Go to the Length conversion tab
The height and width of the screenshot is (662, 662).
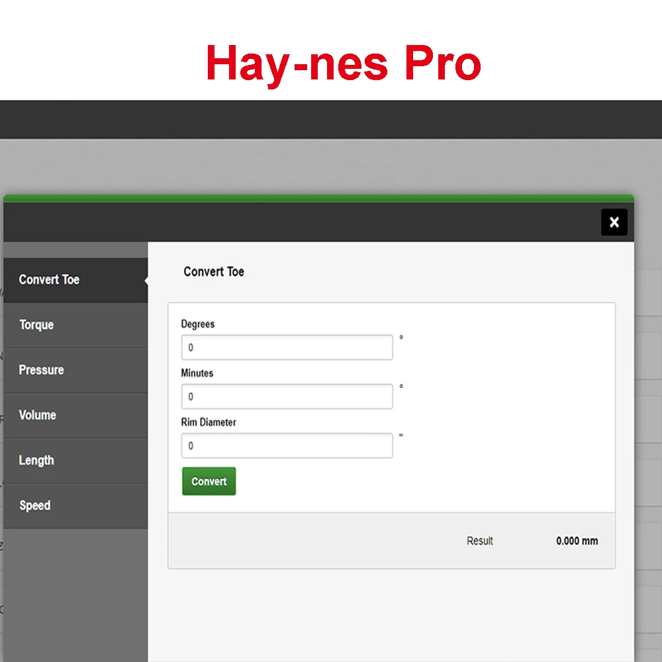(x=75, y=461)
